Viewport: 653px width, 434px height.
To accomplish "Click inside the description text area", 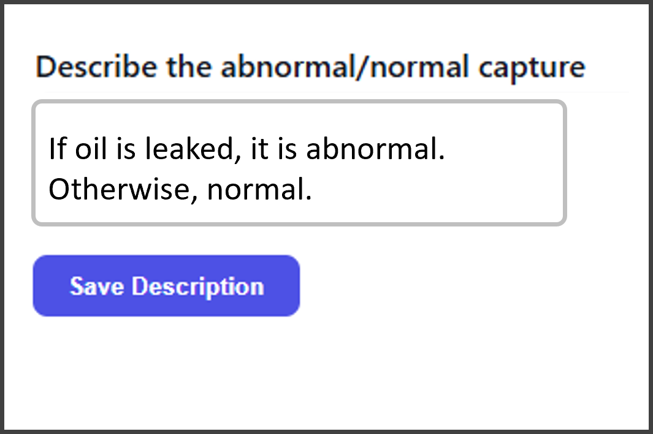I will 297,162.
